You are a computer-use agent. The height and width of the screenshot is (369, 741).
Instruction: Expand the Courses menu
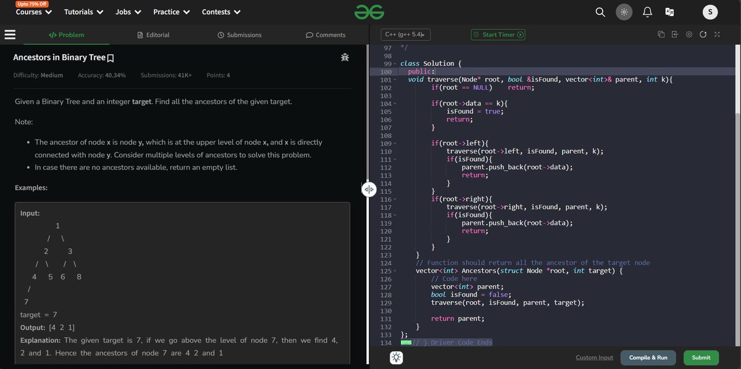[33, 12]
